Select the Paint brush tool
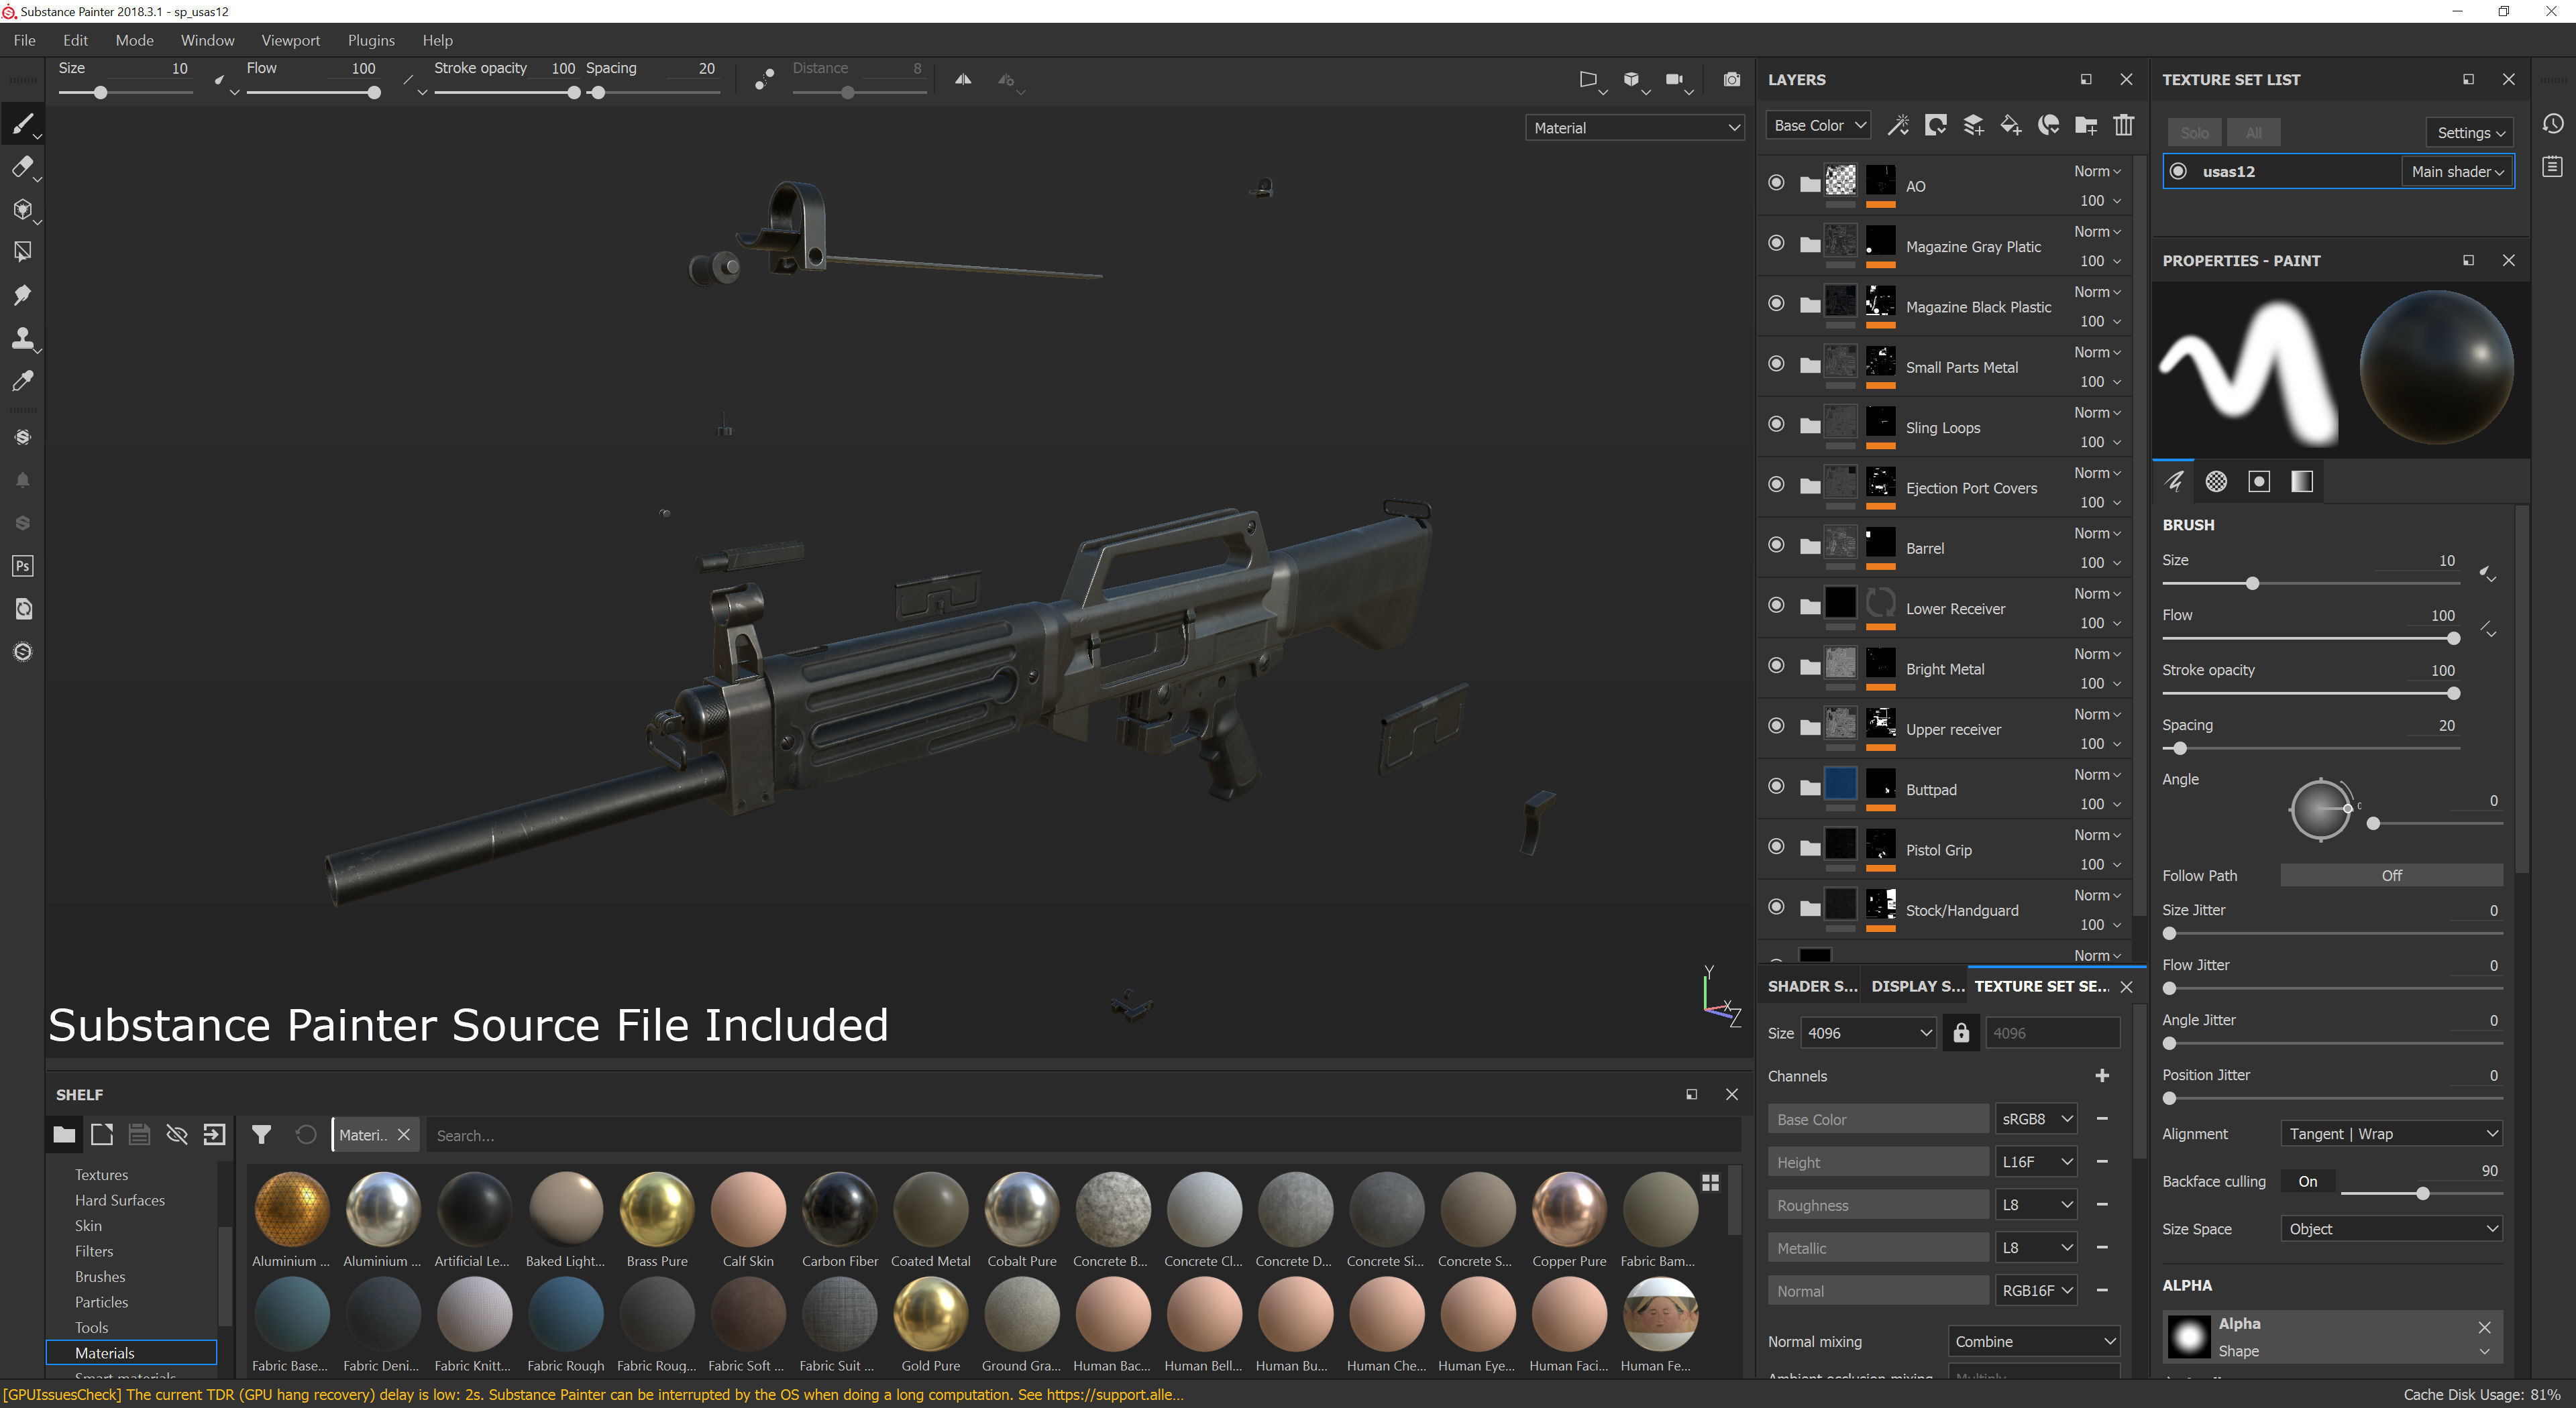Screen dimensions: 2576x1408 (x=22, y=123)
